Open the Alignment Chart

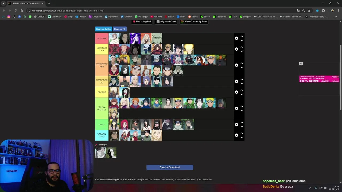(166, 22)
